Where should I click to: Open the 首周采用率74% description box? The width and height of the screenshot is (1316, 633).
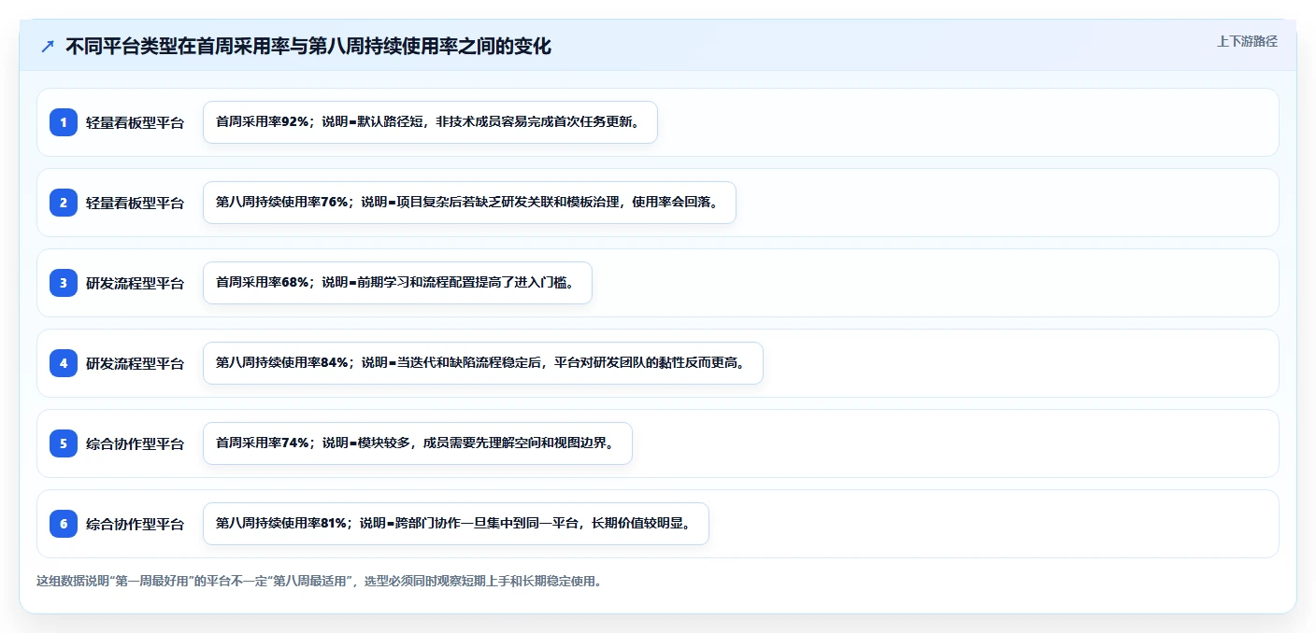(x=418, y=443)
